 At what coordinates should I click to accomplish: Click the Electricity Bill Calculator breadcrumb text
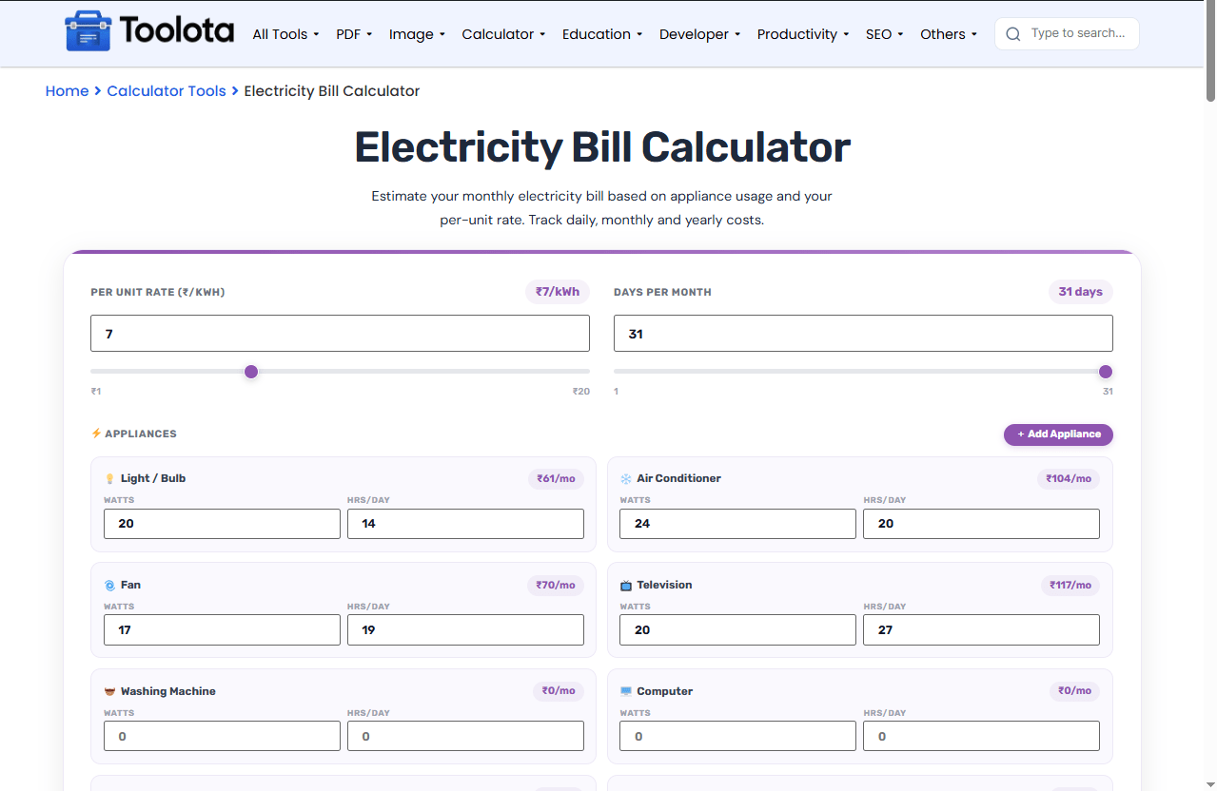coord(332,91)
